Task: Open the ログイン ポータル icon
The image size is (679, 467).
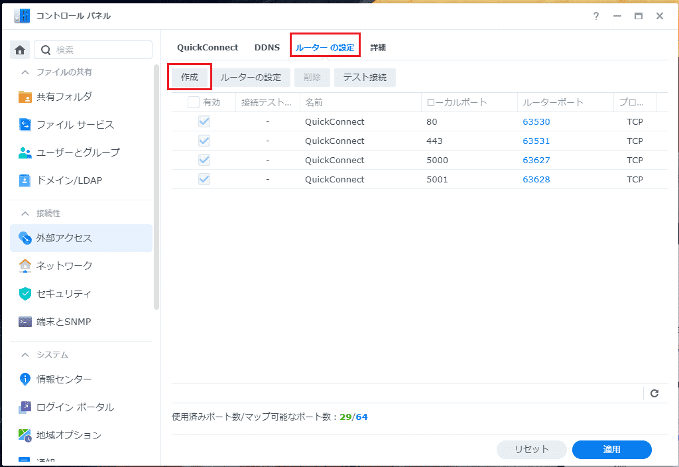Action: coord(25,407)
